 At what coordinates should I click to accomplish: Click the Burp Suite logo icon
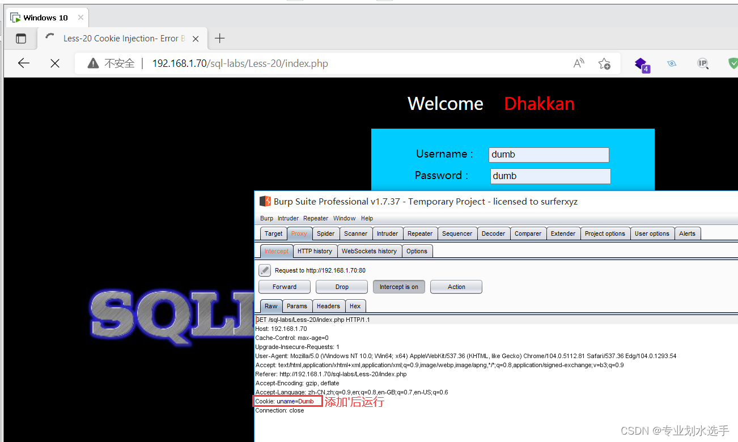(x=265, y=201)
